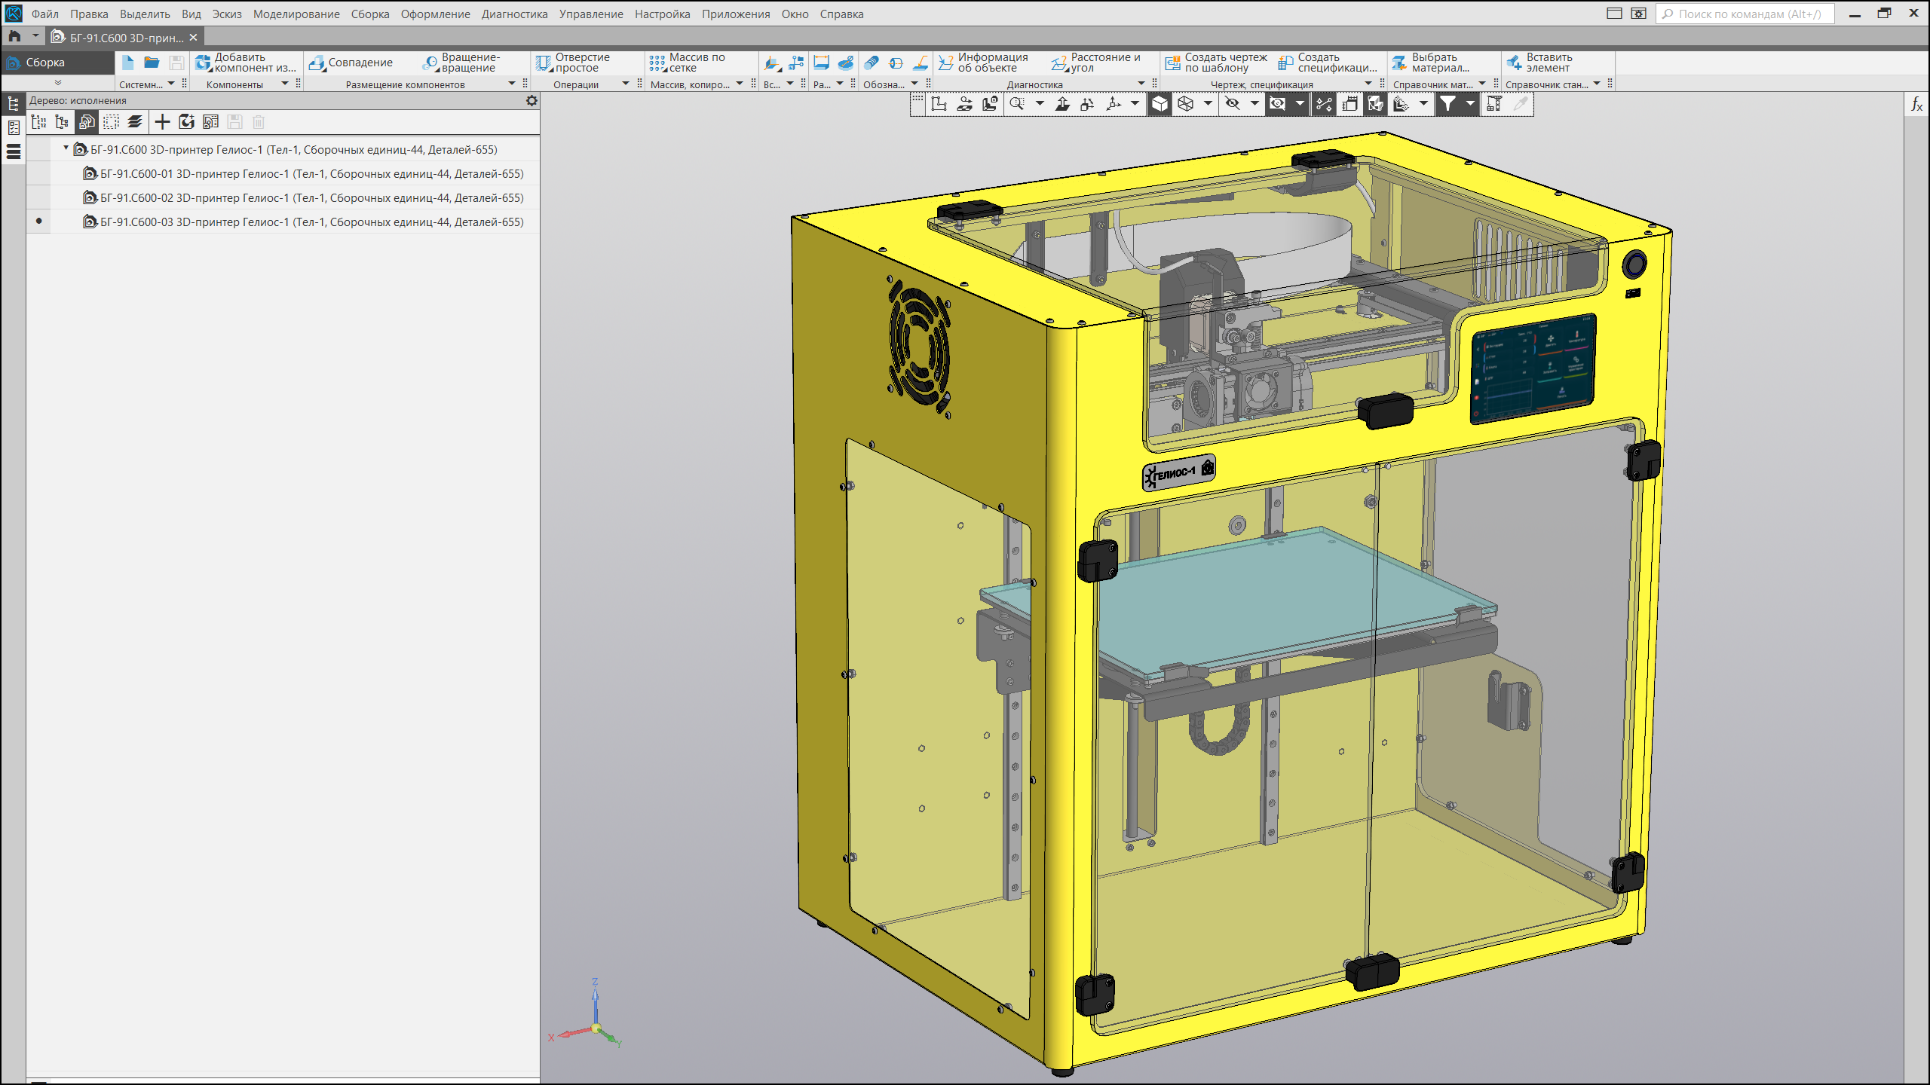The image size is (1930, 1085).
Task: Collapse the root БГ-91.С600 tree node
Action: (x=66, y=149)
